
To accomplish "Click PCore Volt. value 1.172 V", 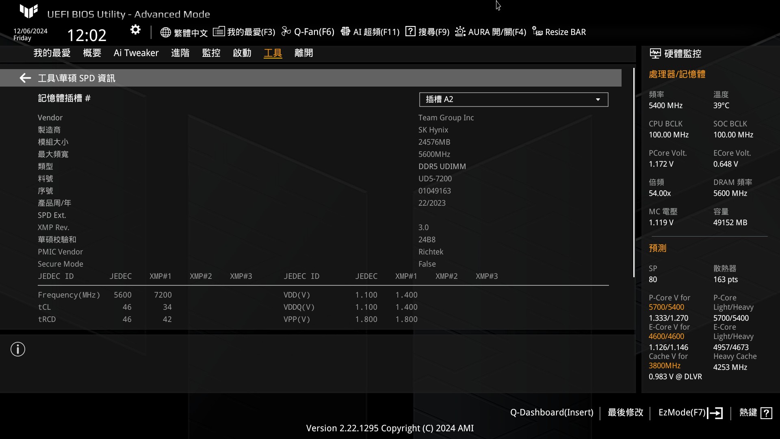I will pos(661,164).
